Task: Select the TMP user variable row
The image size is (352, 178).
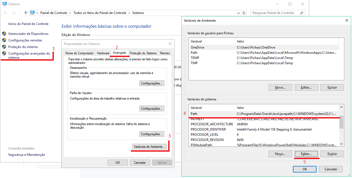Action: [264, 63]
